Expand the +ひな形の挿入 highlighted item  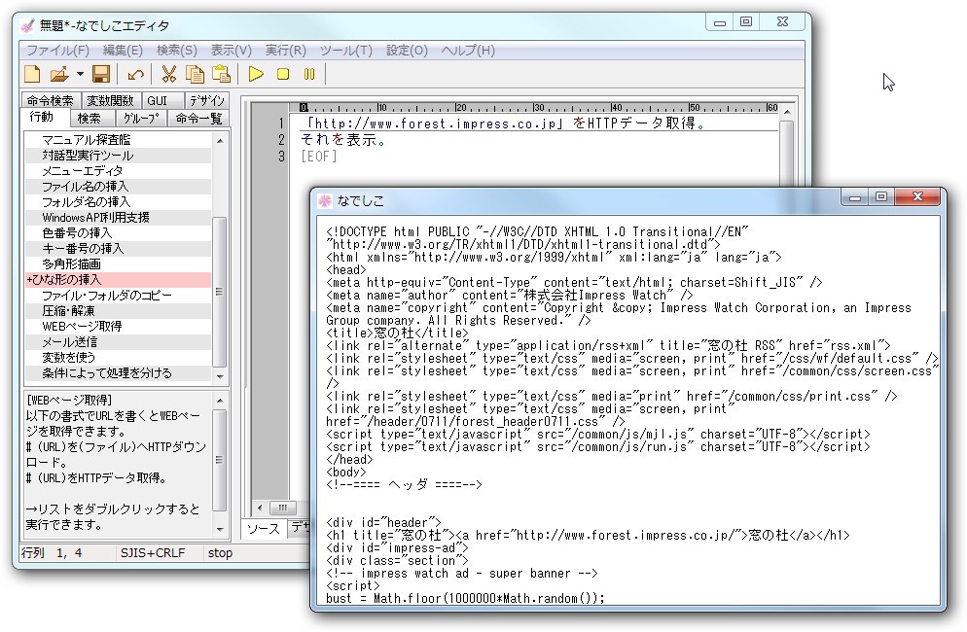tap(118, 279)
